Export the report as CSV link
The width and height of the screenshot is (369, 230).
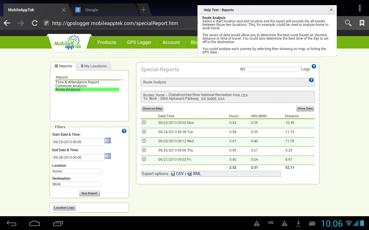(180, 174)
